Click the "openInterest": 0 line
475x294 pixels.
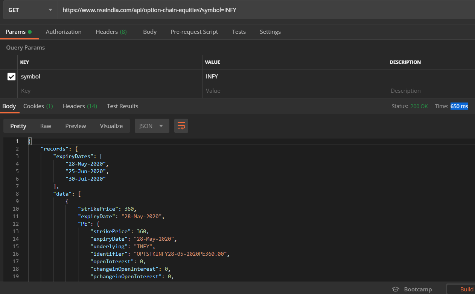click(x=118, y=261)
